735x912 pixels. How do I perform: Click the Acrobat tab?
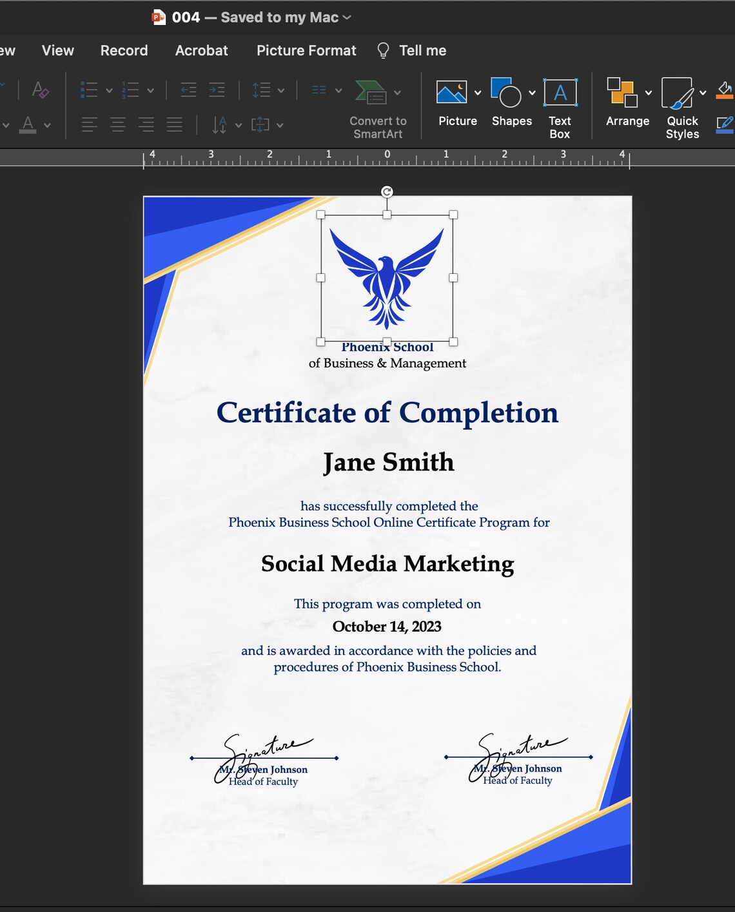click(201, 50)
